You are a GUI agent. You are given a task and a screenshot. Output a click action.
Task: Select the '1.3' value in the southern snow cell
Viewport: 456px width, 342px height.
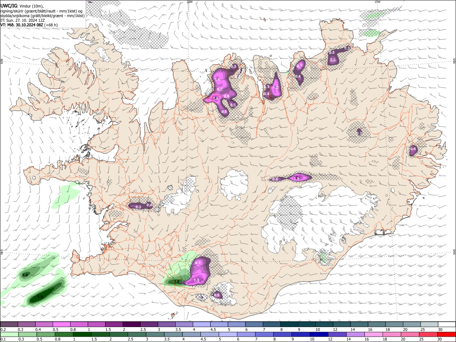coord(196,280)
